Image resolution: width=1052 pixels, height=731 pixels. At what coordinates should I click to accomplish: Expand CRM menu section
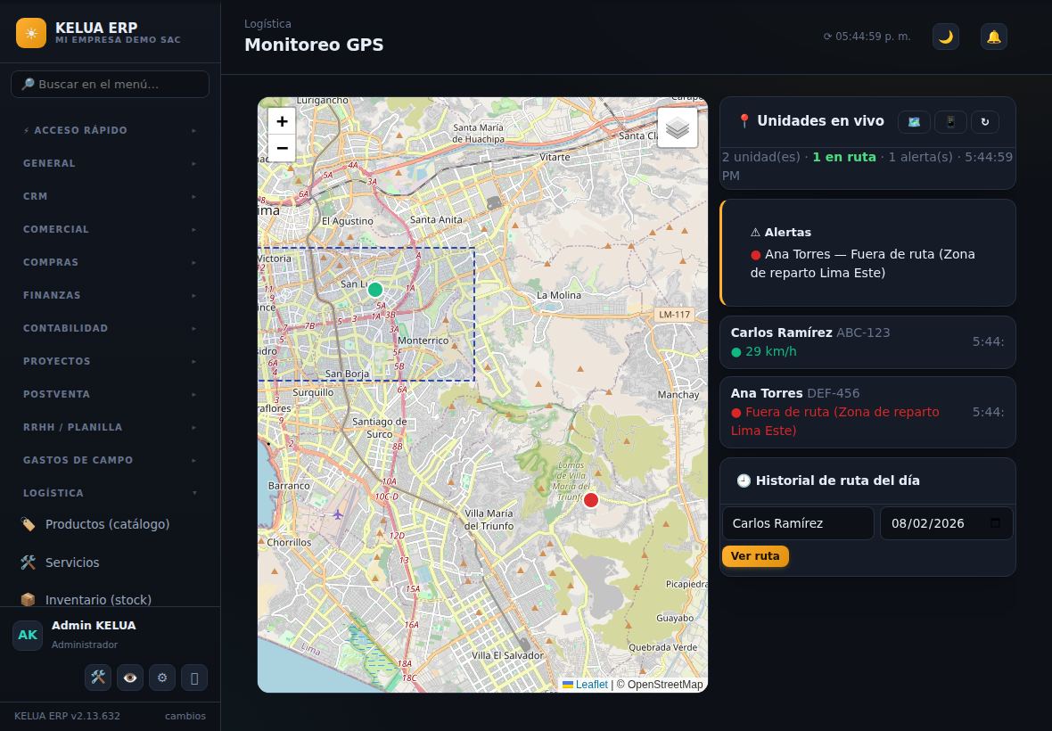click(110, 196)
